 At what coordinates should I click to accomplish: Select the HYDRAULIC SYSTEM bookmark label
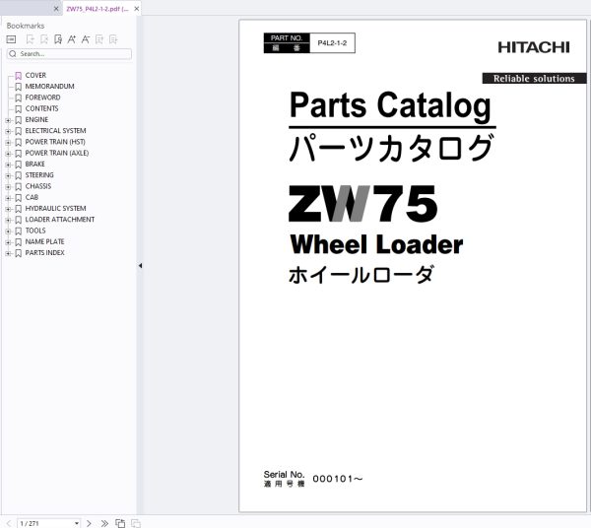55,209
